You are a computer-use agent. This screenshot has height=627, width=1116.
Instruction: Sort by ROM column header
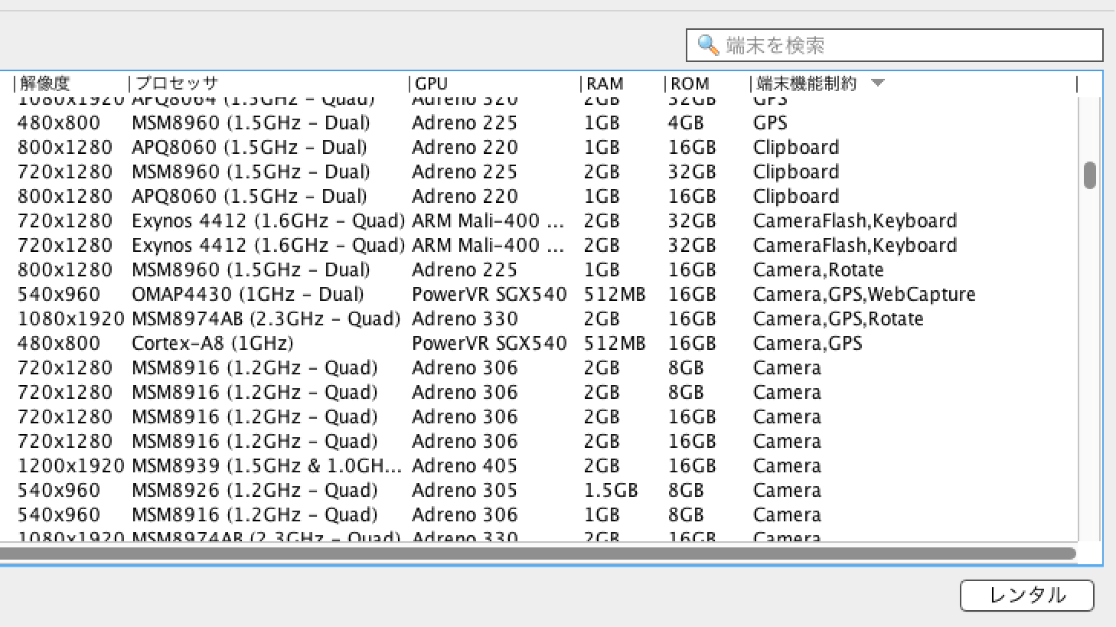(690, 83)
